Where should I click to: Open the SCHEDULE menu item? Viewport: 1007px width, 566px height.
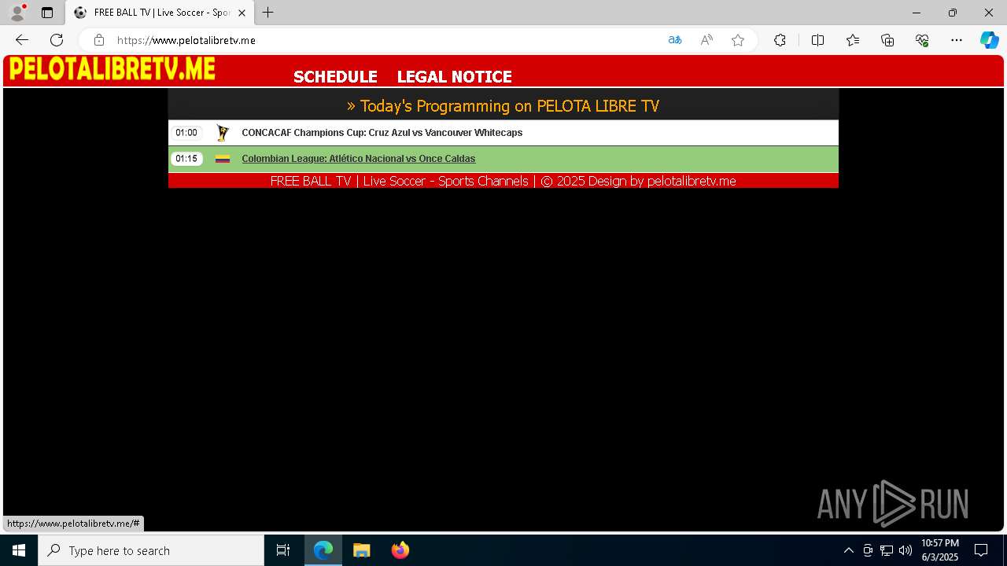pyautogui.click(x=335, y=76)
